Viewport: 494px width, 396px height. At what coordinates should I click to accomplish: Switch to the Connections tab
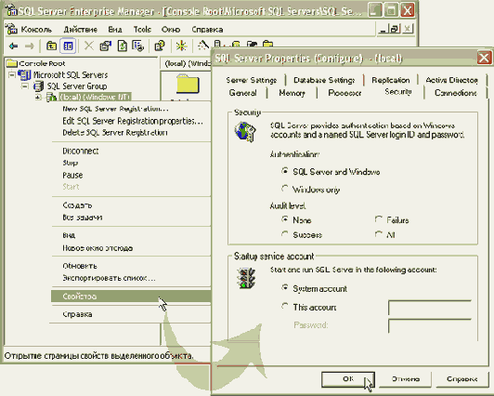point(456,93)
